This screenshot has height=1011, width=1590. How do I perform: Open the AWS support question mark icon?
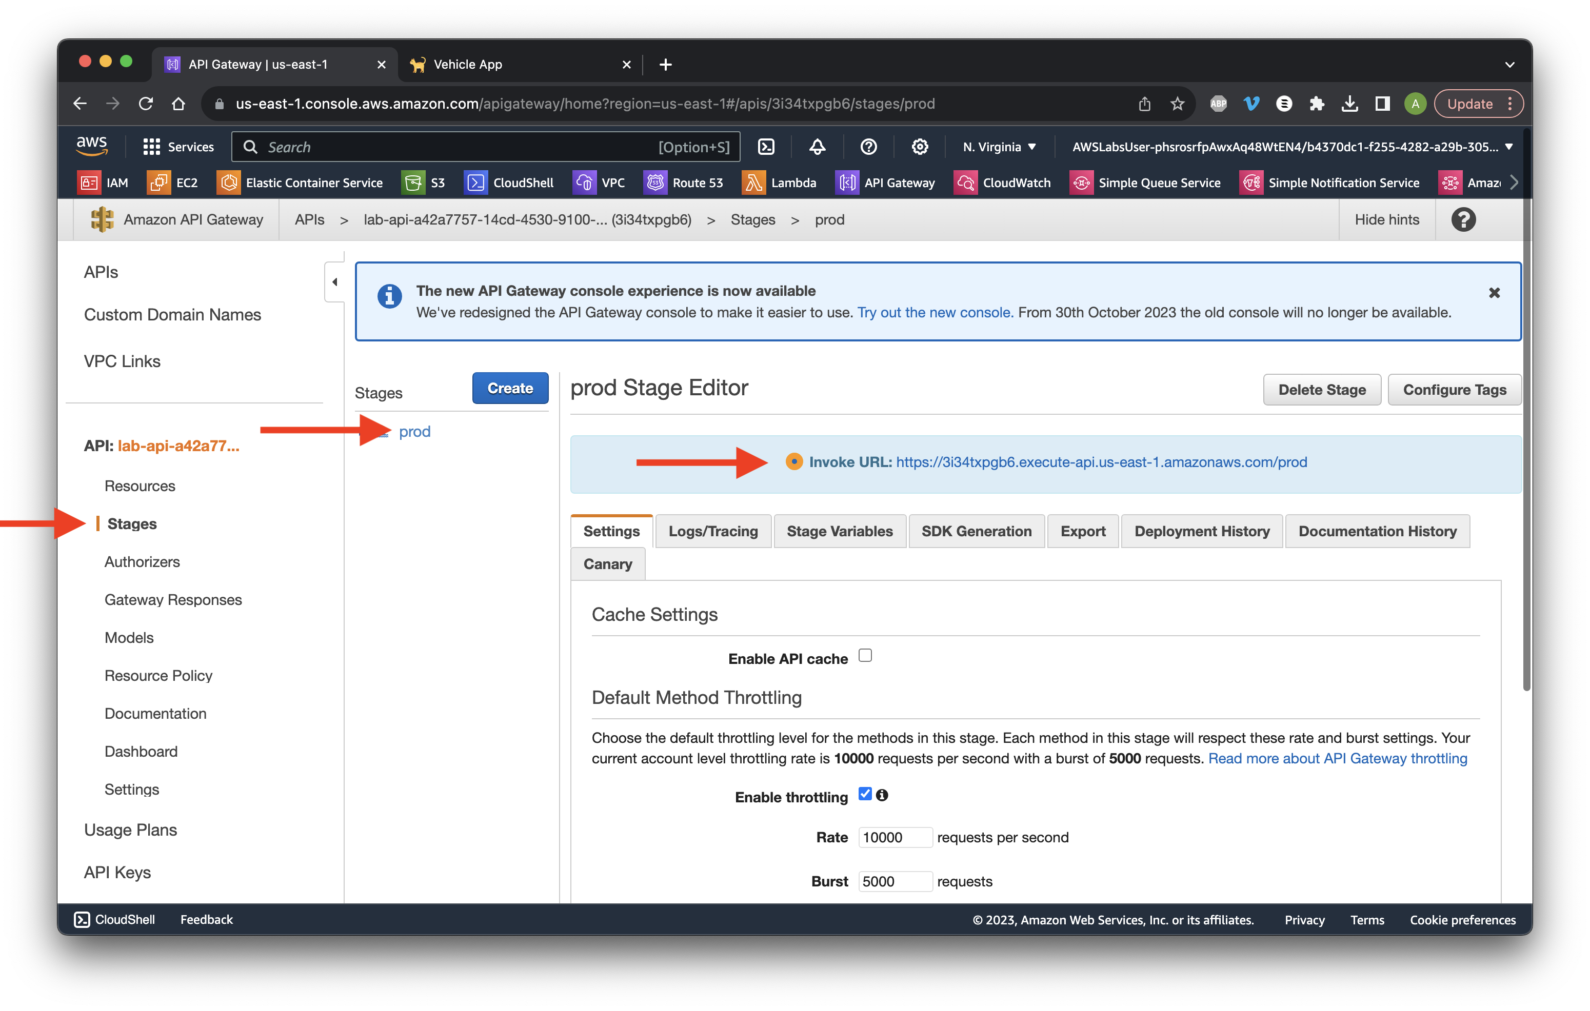(x=868, y=147)
